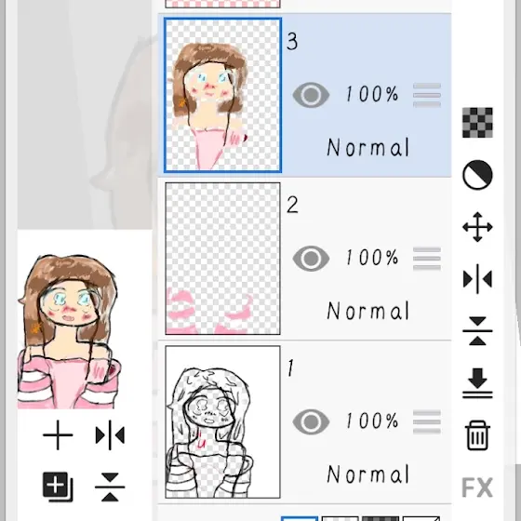The height and width of the screenshot is (521, 521).
Task: Toggle visibility of layer 2
Action: tap(311, 259)
